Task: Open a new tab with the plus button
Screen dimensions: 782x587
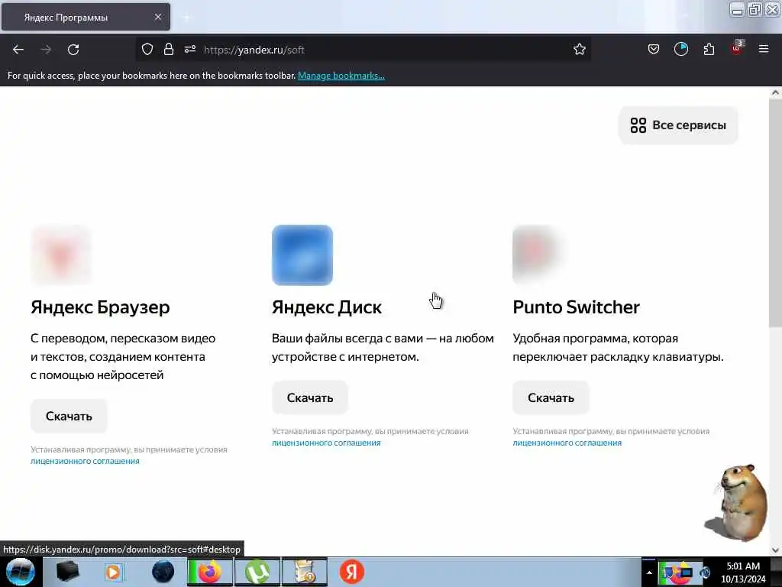Action: click(186, 18)
